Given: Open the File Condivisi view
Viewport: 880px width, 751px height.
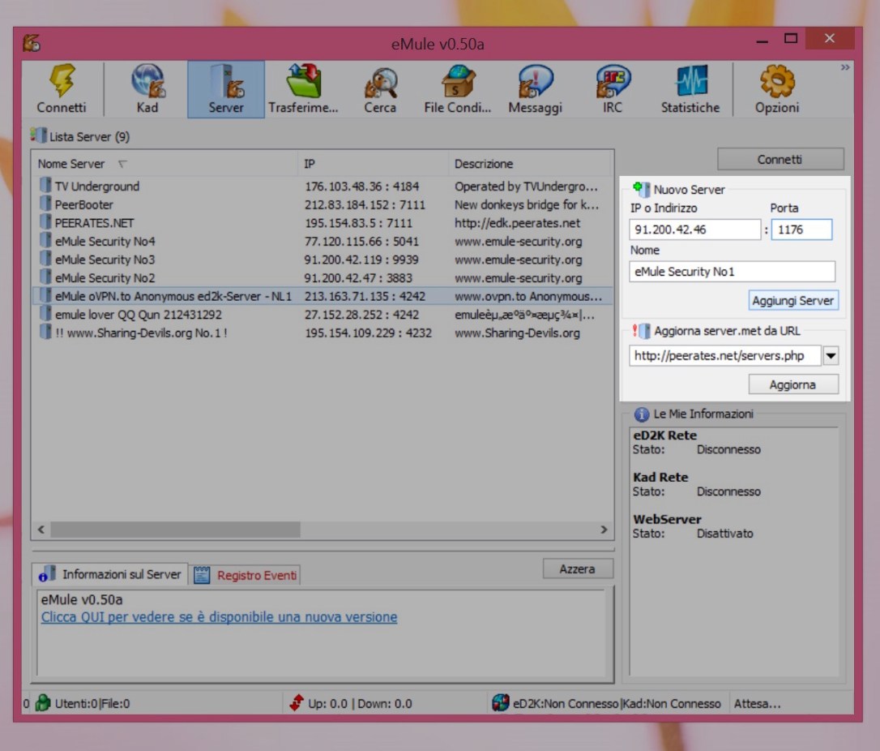Looking at the screenshot, I should point(456,88).
